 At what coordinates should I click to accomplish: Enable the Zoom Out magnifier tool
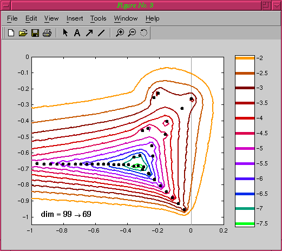(132, 33)
